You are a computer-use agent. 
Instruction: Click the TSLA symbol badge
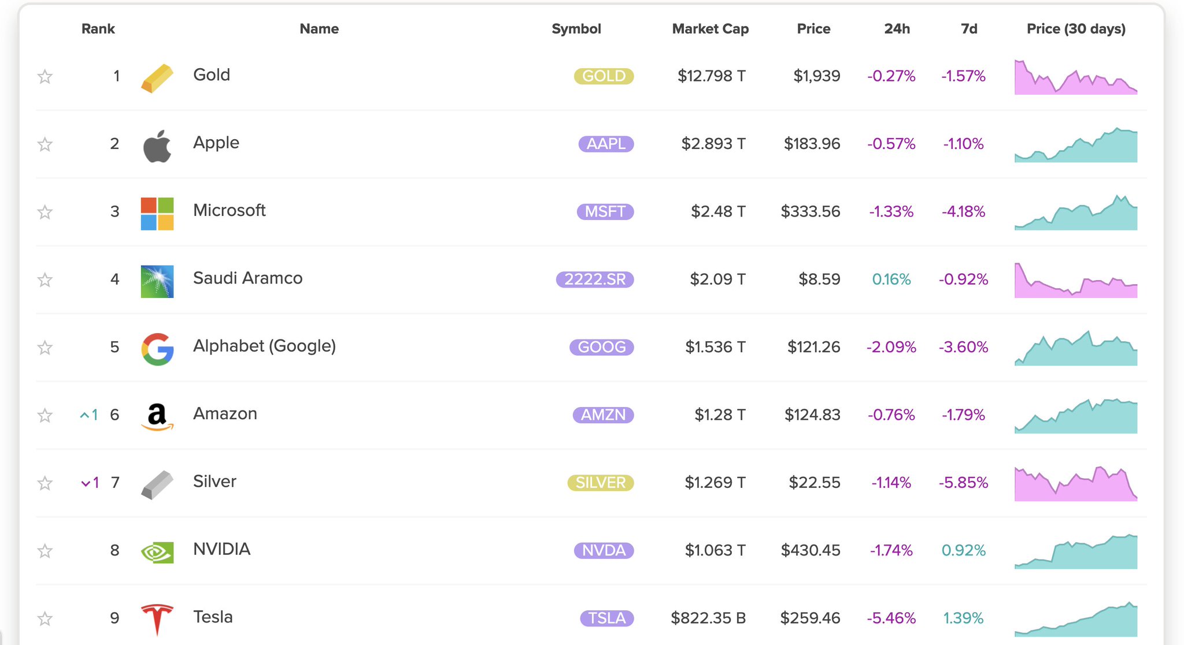607,618
